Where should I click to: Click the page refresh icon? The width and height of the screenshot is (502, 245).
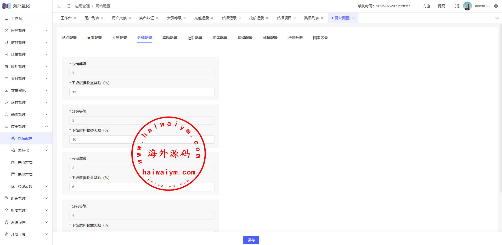click(69, 6)
